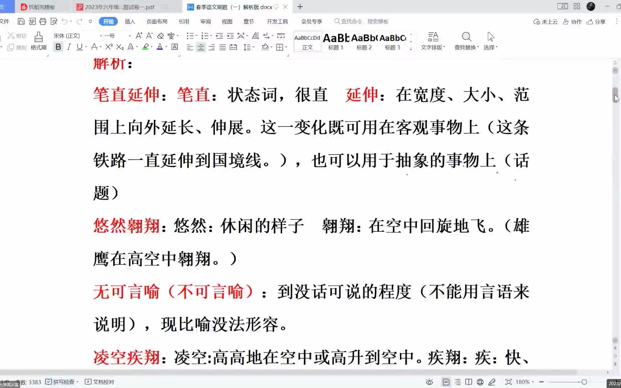Justify paragraph alignment
The height and width of the screenshot is (388, 621).
[222, 47]
